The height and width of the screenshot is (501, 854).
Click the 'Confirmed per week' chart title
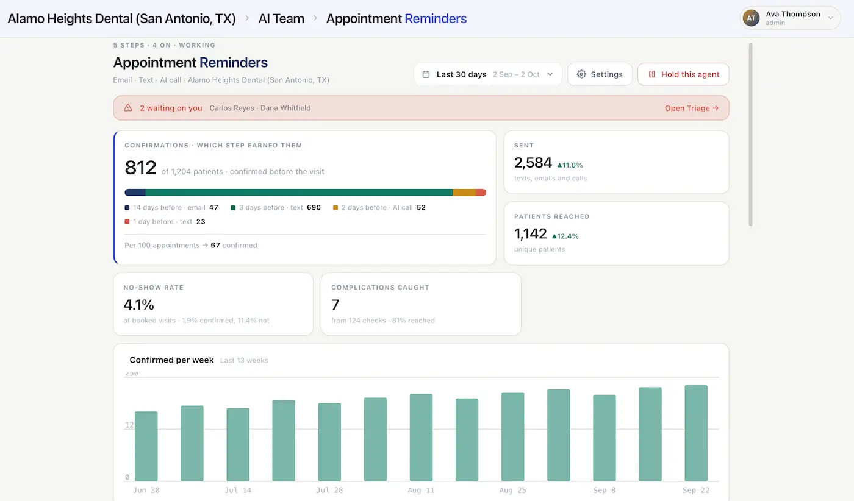point(172,360)
